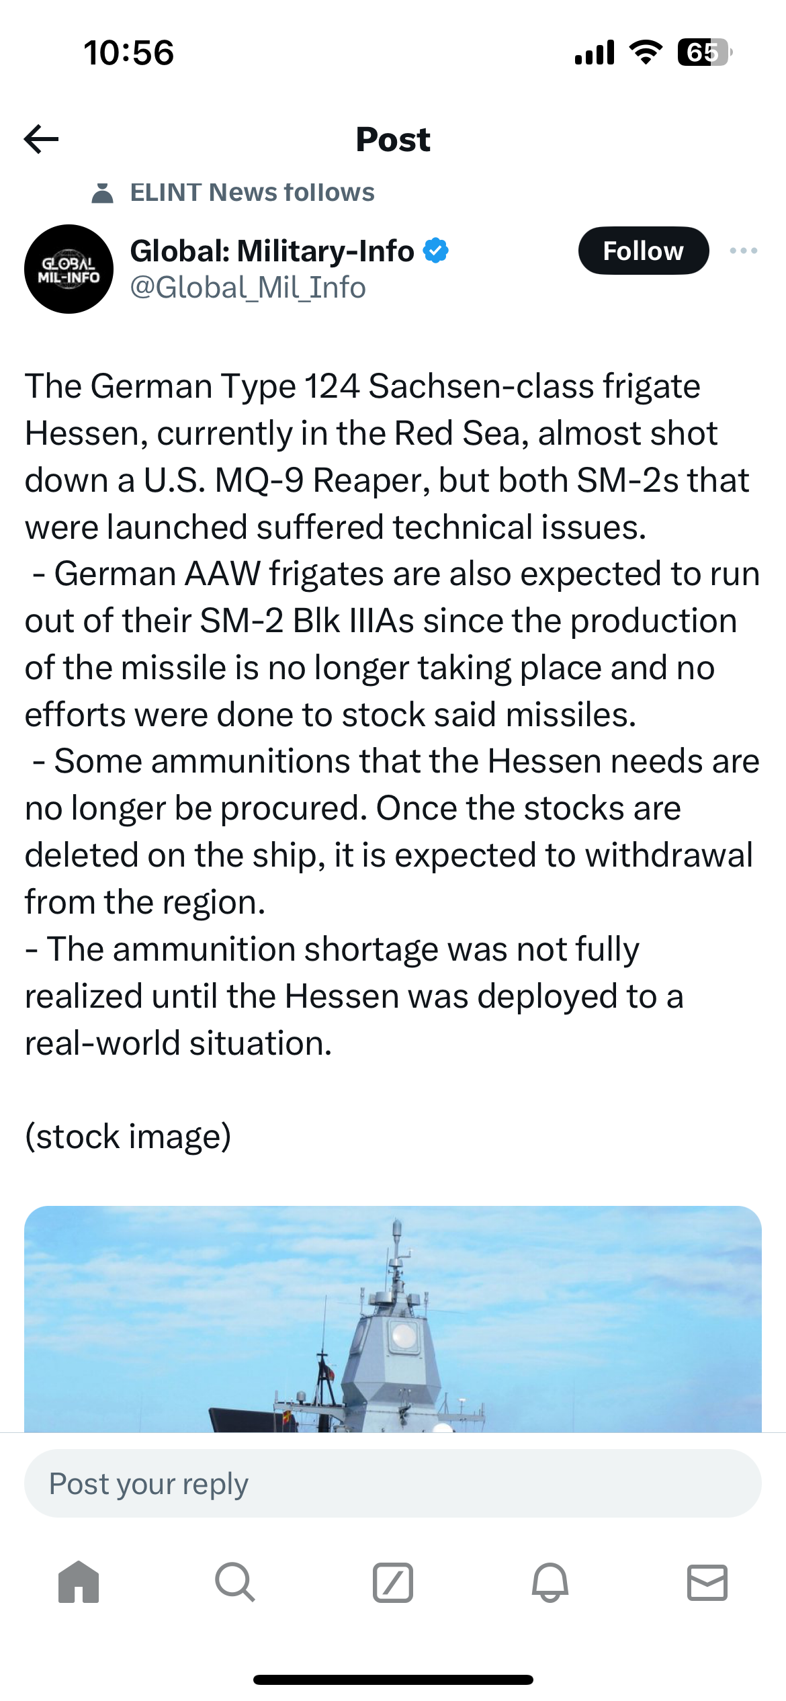Open the Grok slash icon tab
The height and width of the screenshot is (1701, 786).
(x=393, y=1582)
